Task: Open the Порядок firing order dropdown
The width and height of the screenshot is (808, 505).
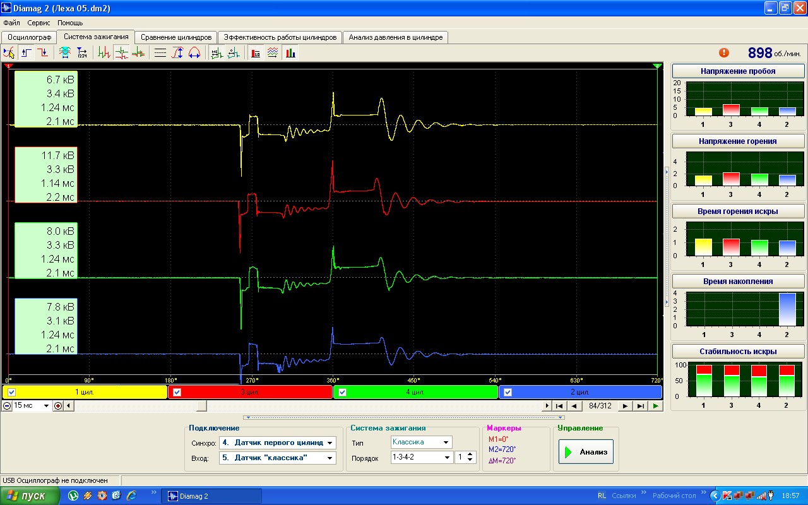Action: 448,457
